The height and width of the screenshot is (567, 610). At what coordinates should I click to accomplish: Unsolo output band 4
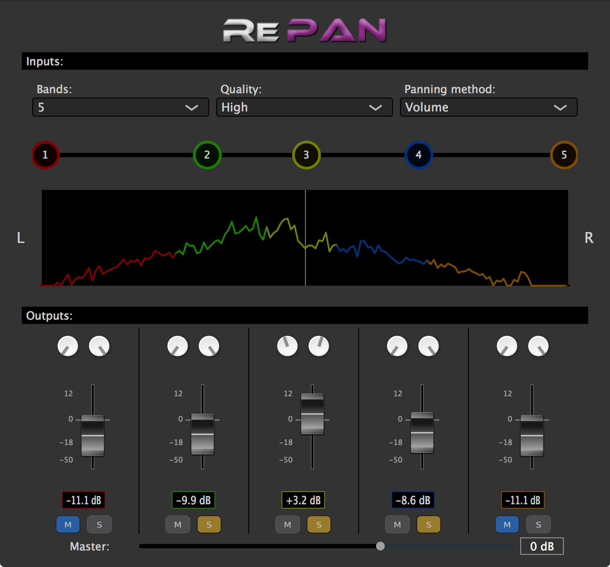click(429, 525)
